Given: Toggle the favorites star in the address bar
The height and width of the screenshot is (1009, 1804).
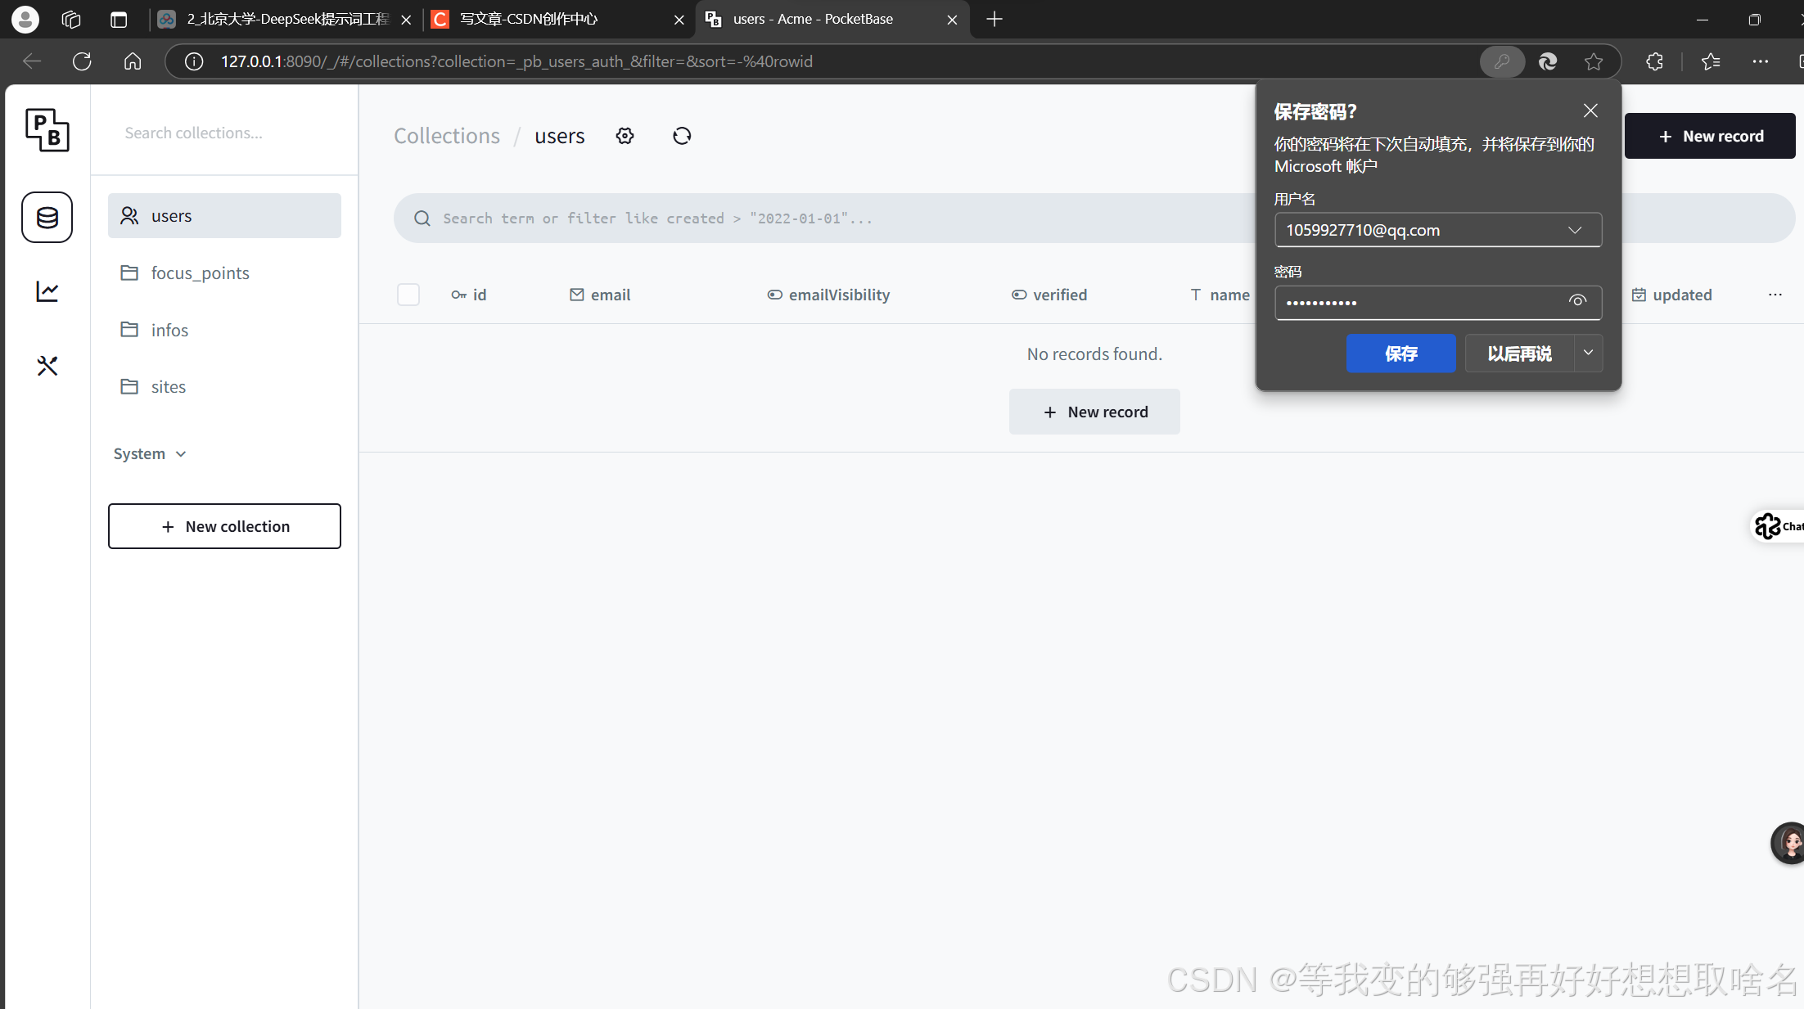Looking at the screenshot, I should (x=1594, y=61).
